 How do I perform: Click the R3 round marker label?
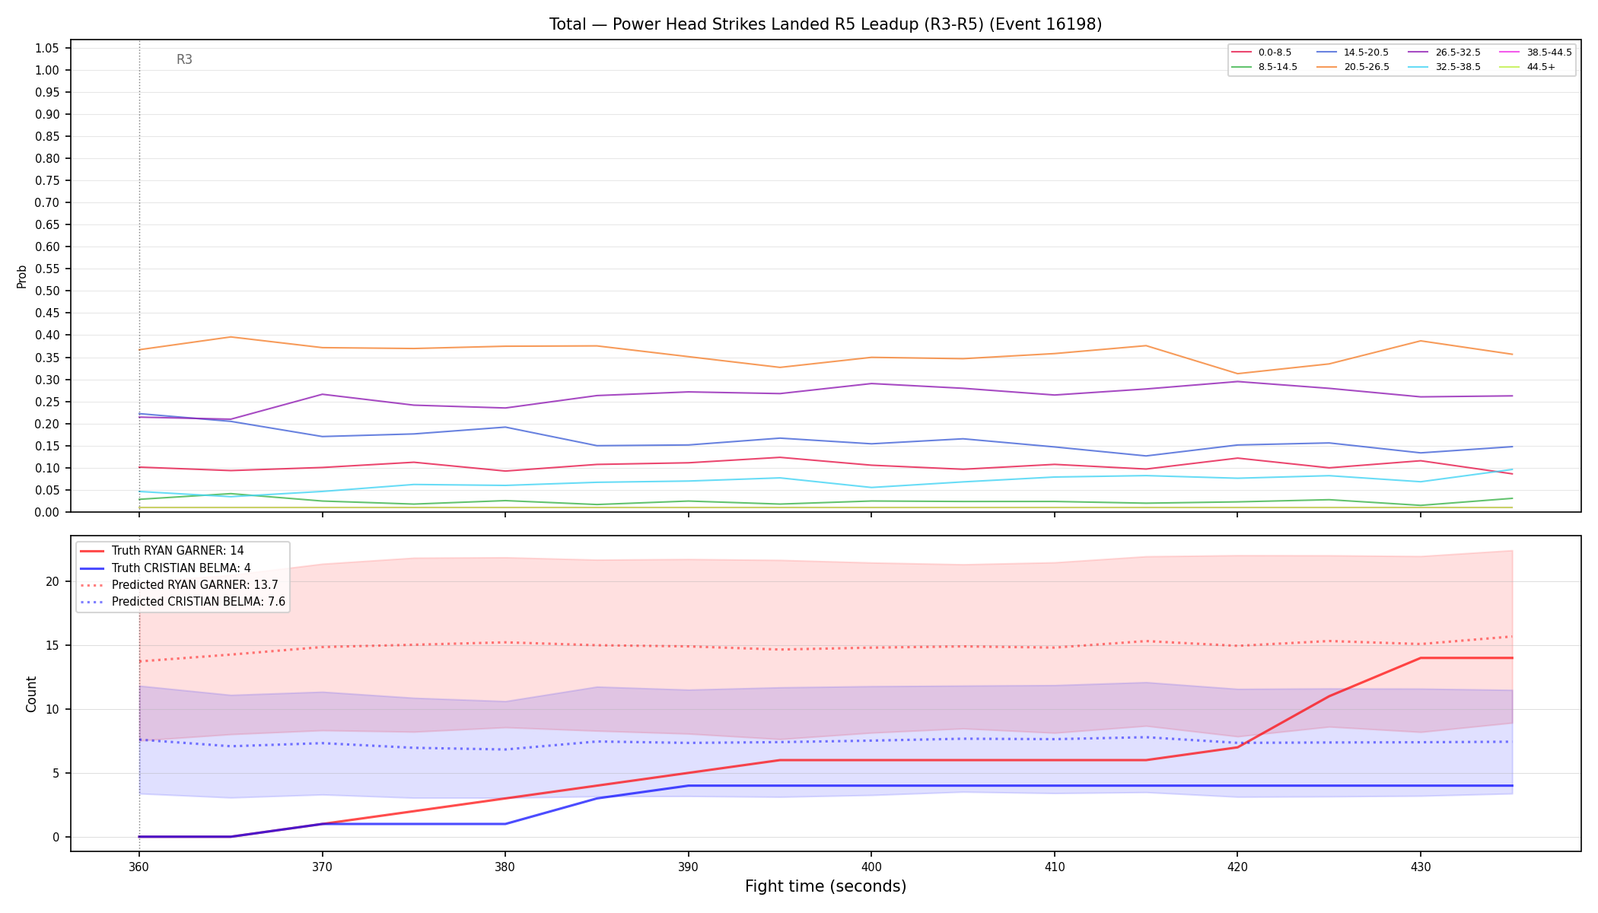[x=184, y=59]
